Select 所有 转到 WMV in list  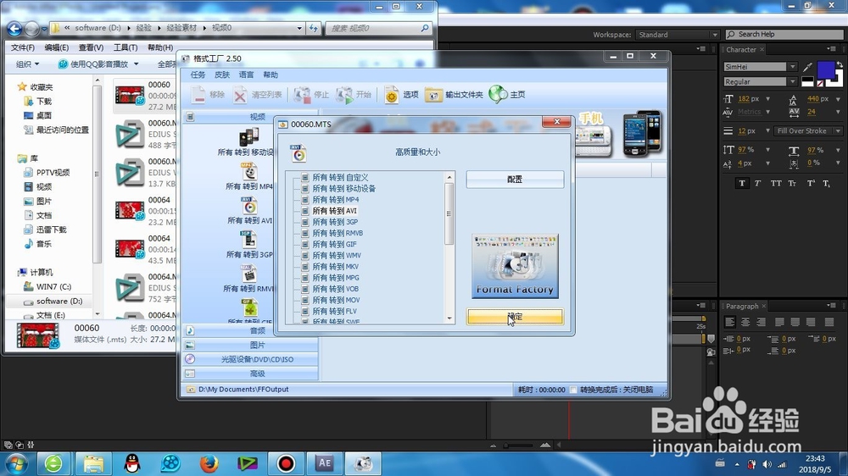coord(337,255)
